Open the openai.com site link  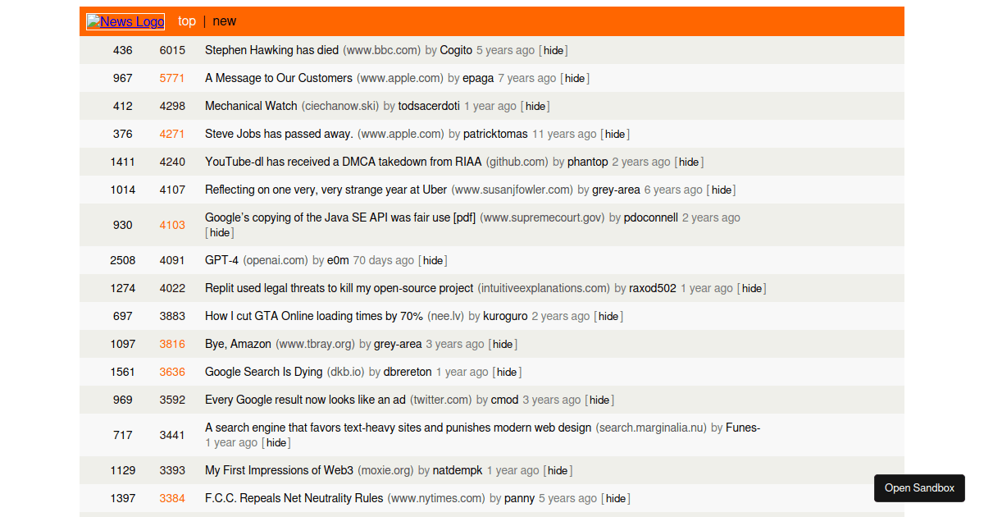tap(275, 260)
